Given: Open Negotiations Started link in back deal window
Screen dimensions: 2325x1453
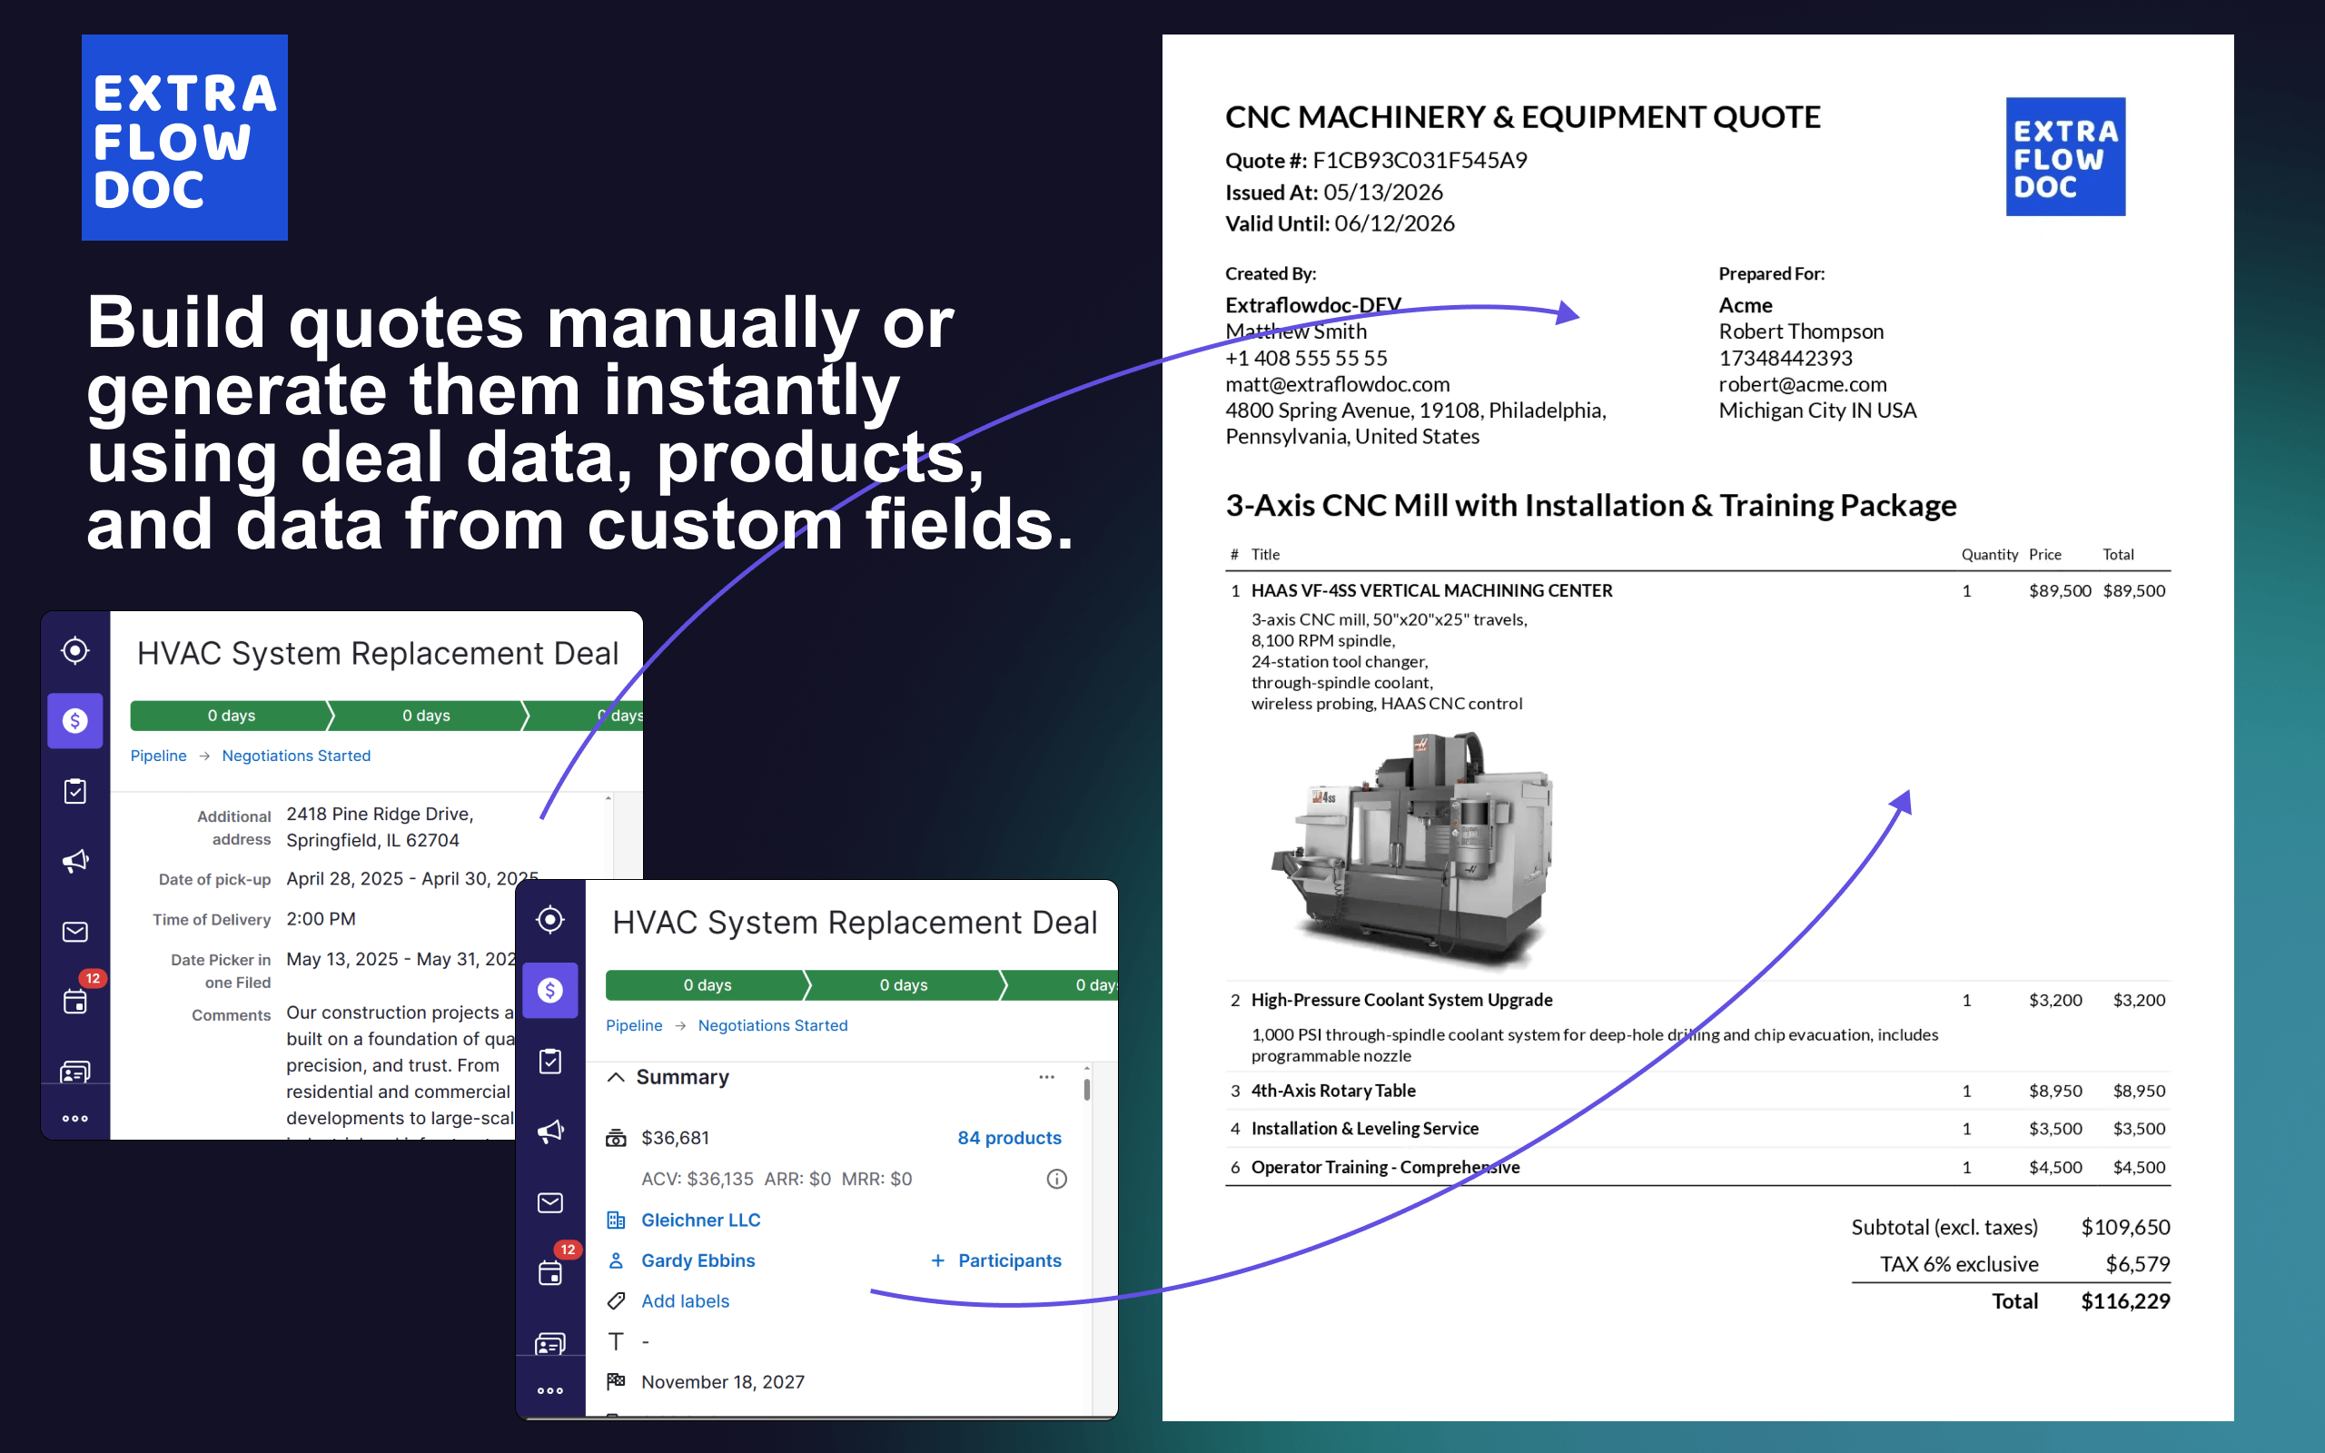Looking at the screenshot, I should (x=296, y=756).
